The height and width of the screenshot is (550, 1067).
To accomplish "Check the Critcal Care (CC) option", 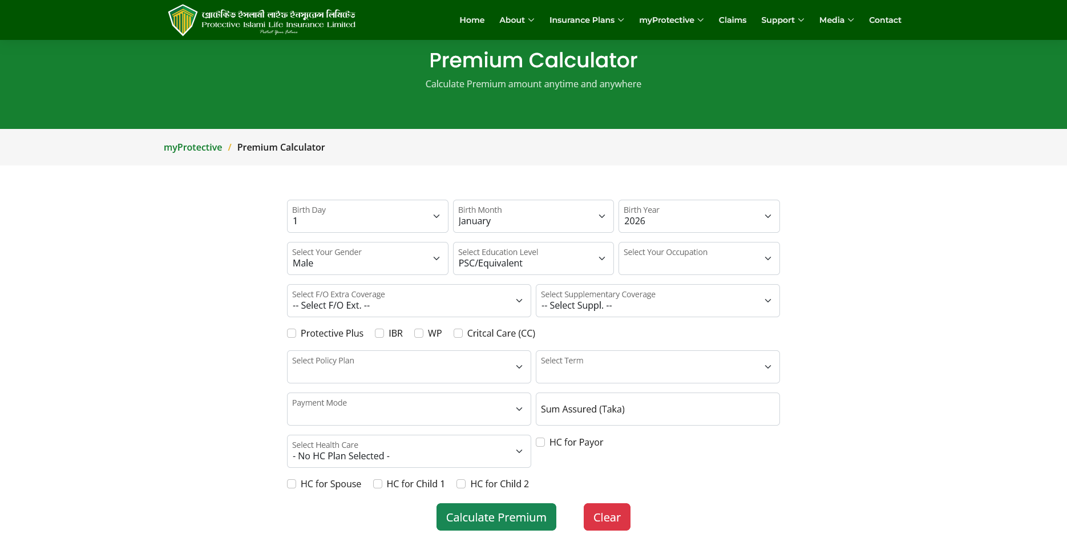I will pos(458,333).
